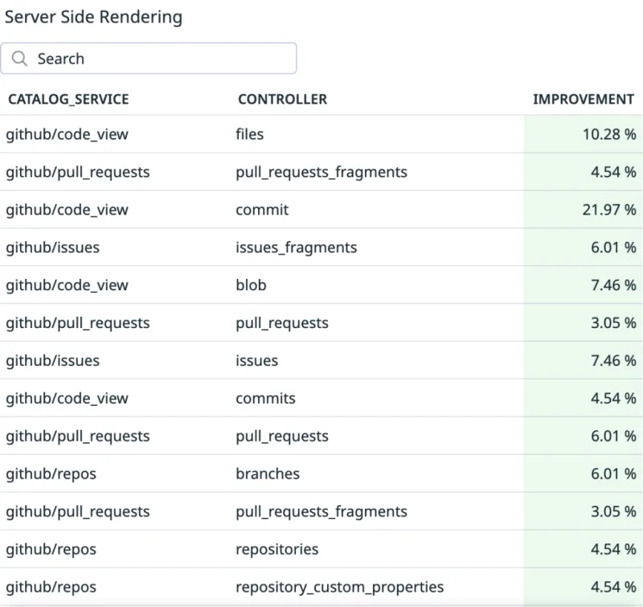
Task: Click 4.54 % in the repositories row
Action: (613, 549)
